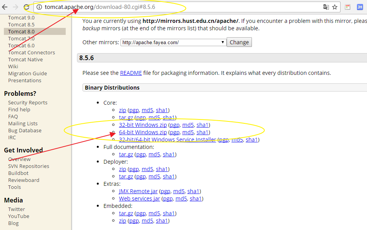Click the Change mirror button
This screenshot has height=230, width=367.
pos(239,42)
